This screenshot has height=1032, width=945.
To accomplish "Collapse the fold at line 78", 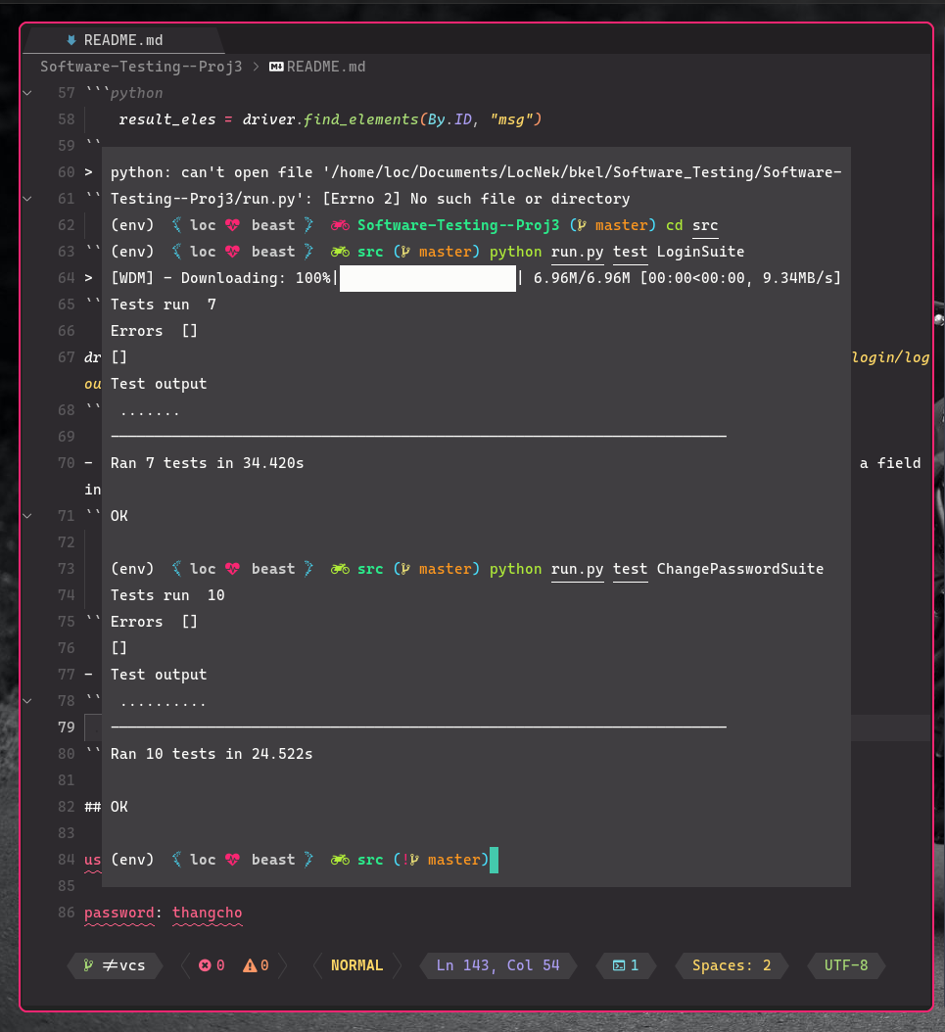I will 27,700.
